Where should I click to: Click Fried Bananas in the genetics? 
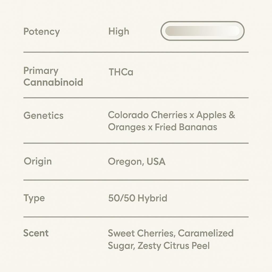[x=186, y=127]
